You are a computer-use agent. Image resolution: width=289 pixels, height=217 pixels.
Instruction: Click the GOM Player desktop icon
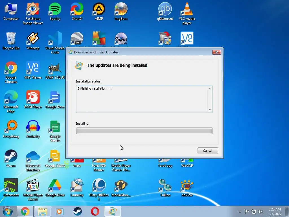(x=33, y=100)
